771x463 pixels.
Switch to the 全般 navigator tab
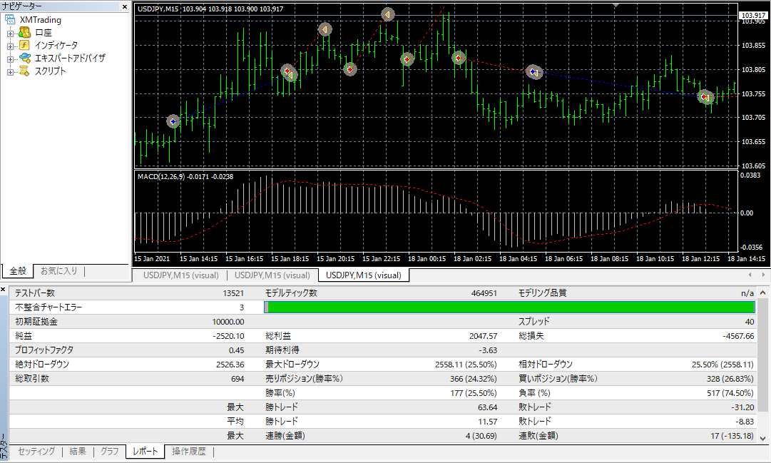point(18,270)
